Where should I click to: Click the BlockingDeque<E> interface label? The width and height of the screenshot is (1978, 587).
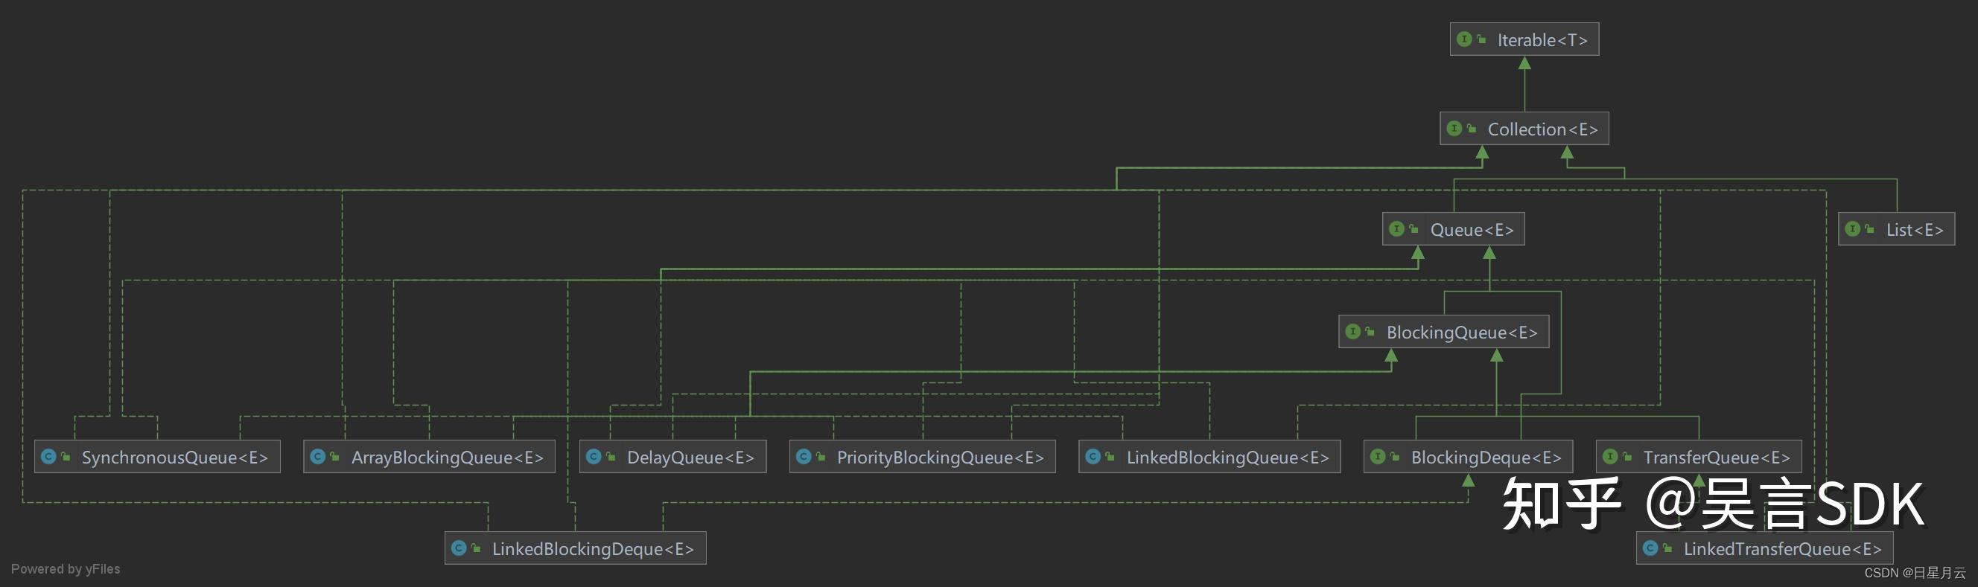click(x=1486, y=458)
